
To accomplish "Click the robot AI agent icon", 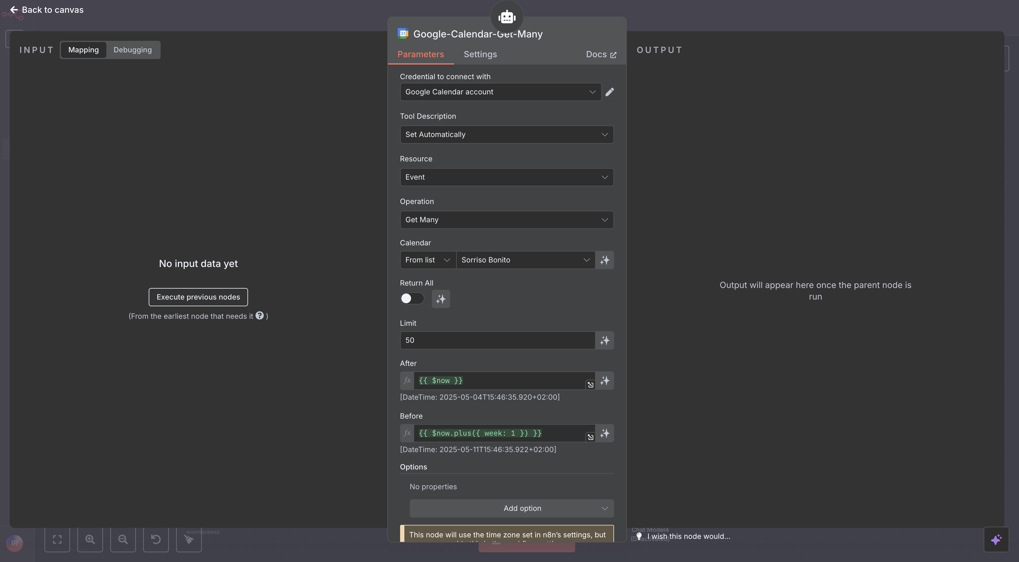I will 507,17.
